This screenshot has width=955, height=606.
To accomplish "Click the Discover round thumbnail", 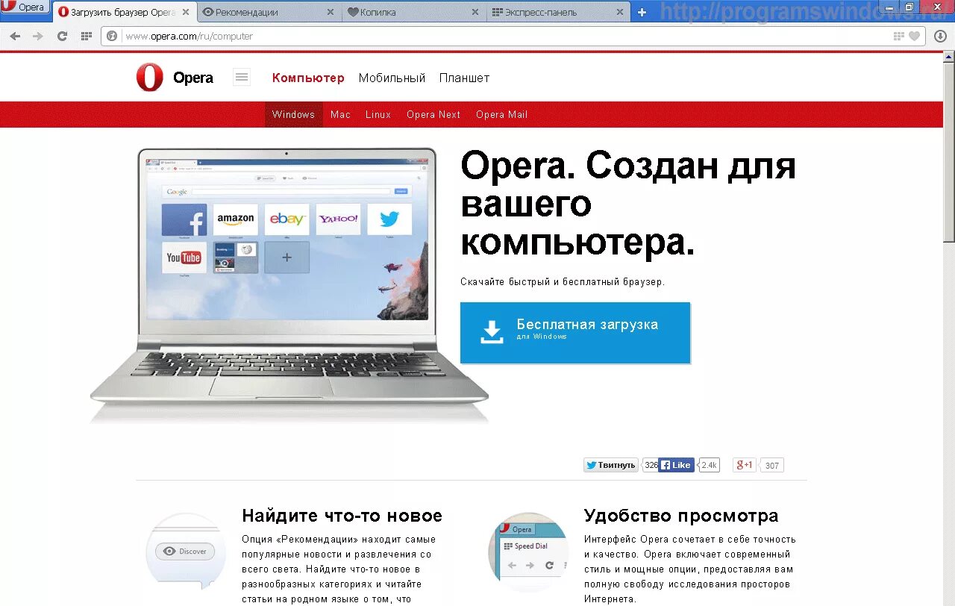I will coord(185,552).
